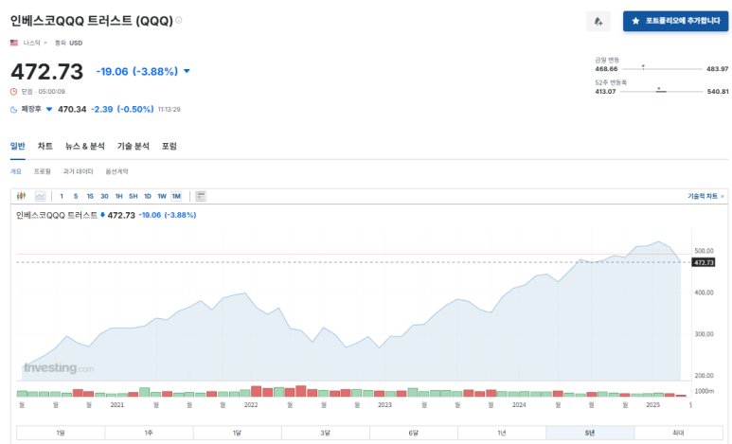Select the 옵션계약 sub-tab
The height and width of the screenshot is (444, 732).
point(116,171)
